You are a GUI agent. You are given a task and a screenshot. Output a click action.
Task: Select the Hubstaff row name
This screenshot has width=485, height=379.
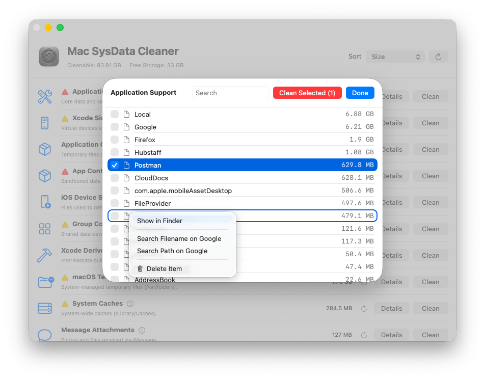coord(148,152)
